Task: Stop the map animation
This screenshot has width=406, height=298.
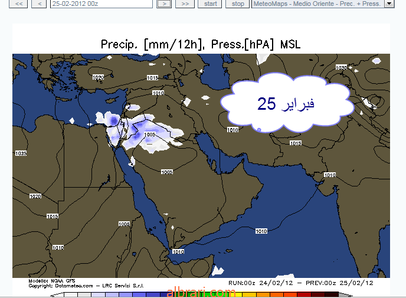Action: [x=237, y=4]
